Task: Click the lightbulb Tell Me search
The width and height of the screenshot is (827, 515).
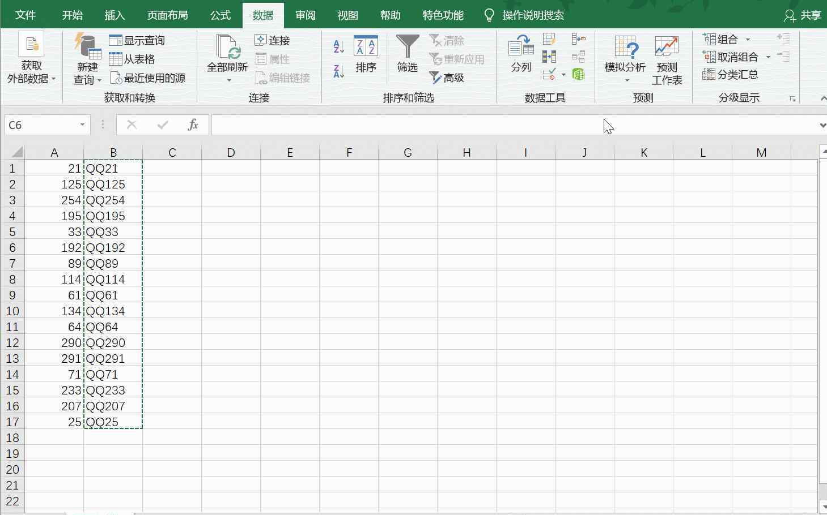Action: coord(489,15)
